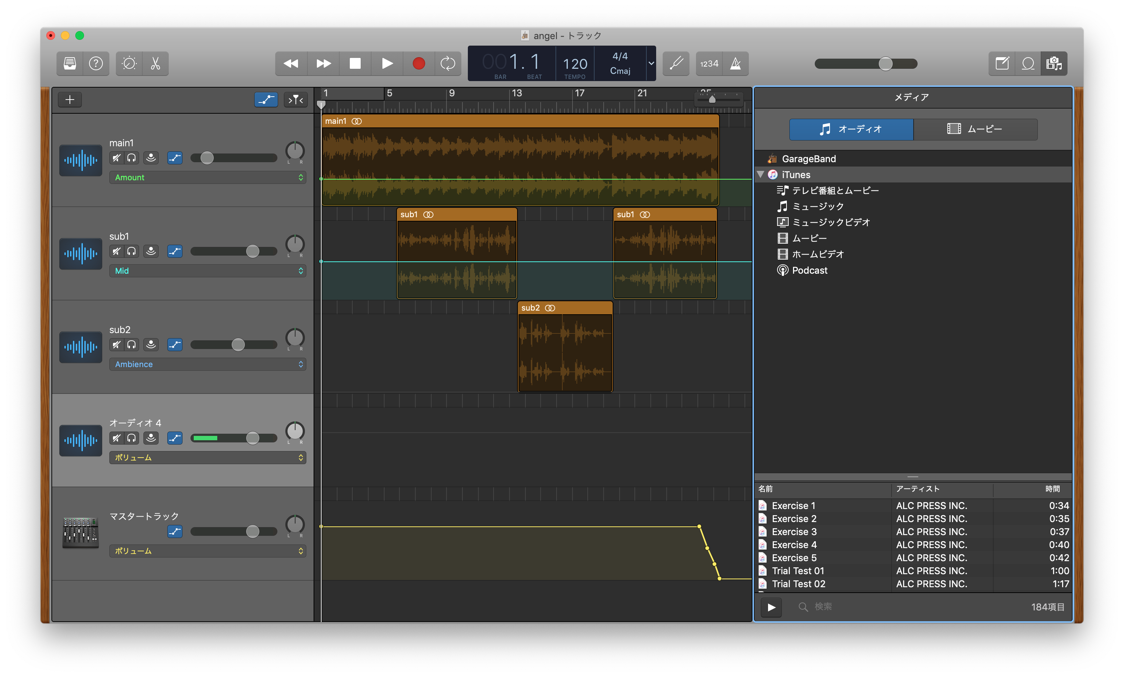
Task: Open the Library panel icon
Action: click(x=70, y=63)
